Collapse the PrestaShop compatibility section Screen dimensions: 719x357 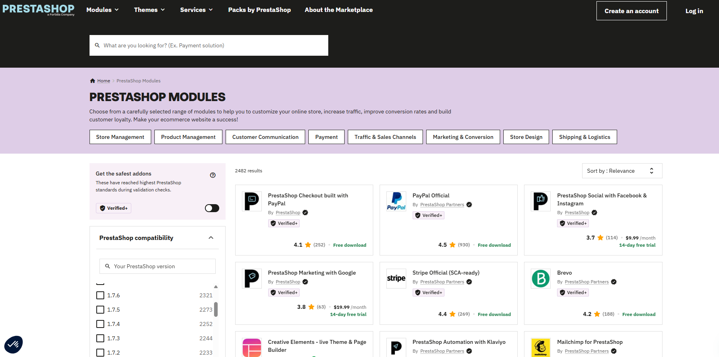(x=211, y=238)
